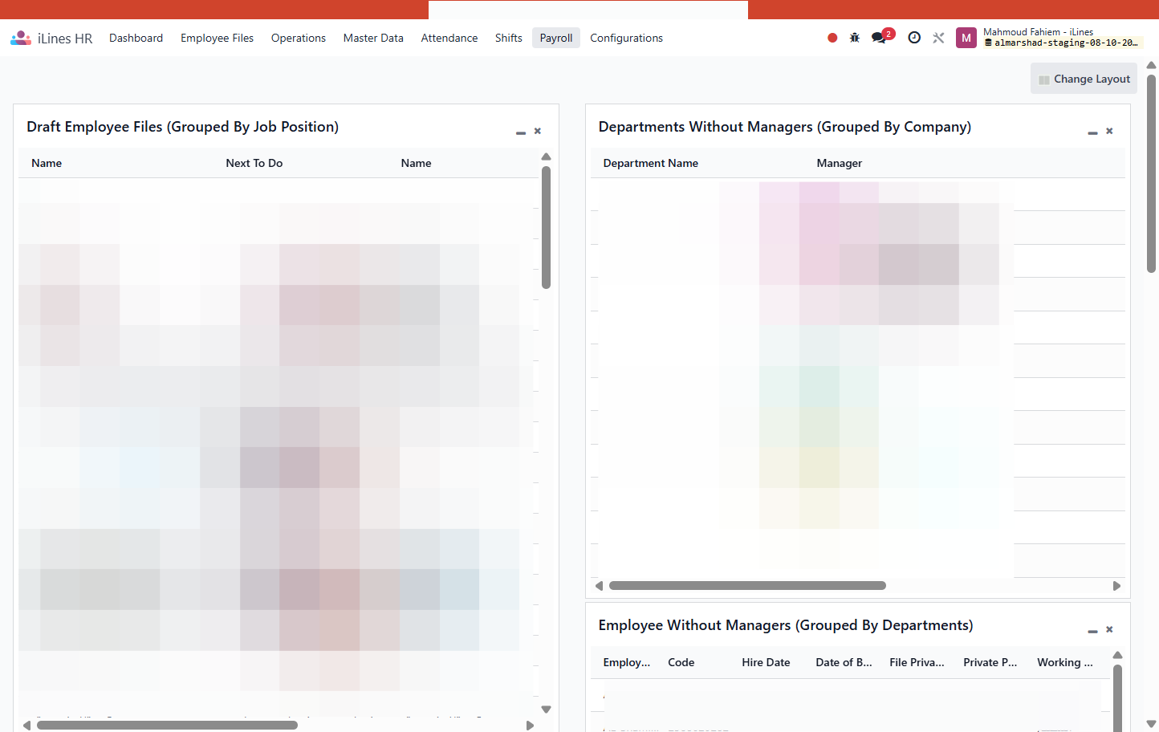Fold the Draft Employee Files panel
The width and height of the screenshot is (1159, 732).
point(521,132)
